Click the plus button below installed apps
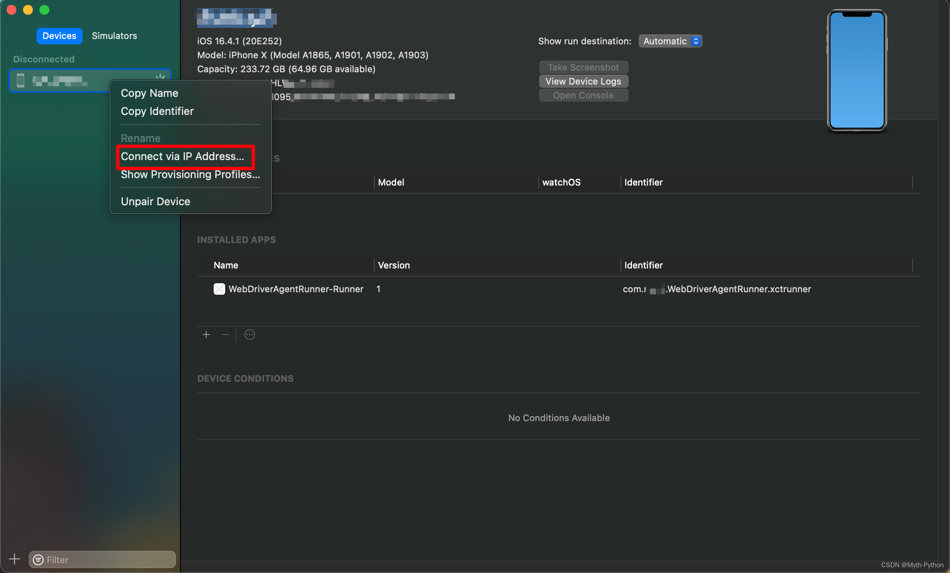950x573 pixels. [206, 335]
